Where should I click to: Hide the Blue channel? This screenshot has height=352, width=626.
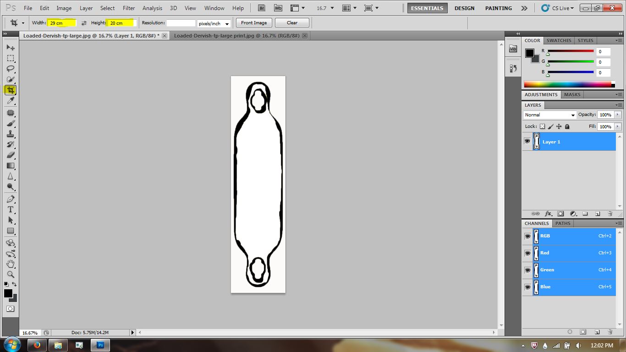tap(527, 287)
